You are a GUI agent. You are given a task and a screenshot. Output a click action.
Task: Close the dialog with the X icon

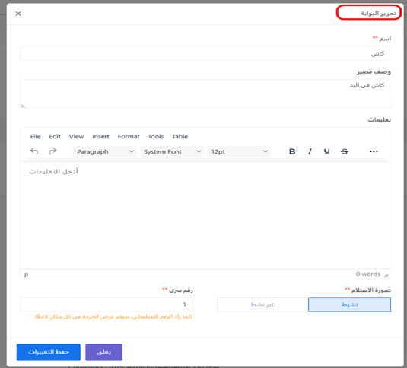(x=18, y=14)
